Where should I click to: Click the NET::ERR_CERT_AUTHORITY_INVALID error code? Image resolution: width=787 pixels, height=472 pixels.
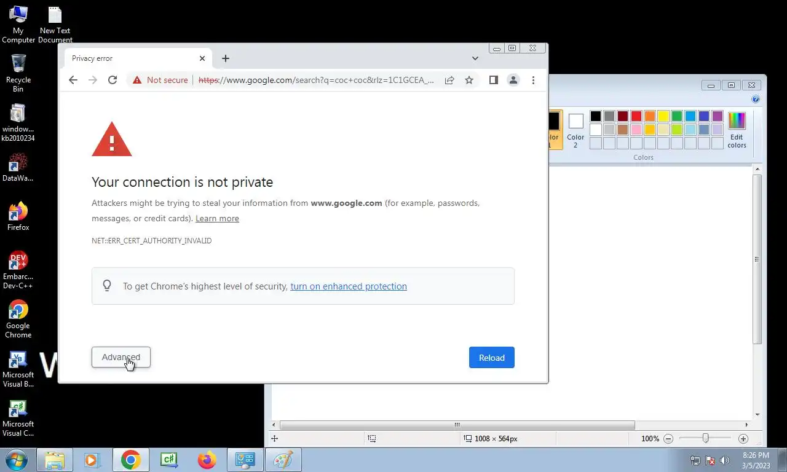click(x=151, y=241)
